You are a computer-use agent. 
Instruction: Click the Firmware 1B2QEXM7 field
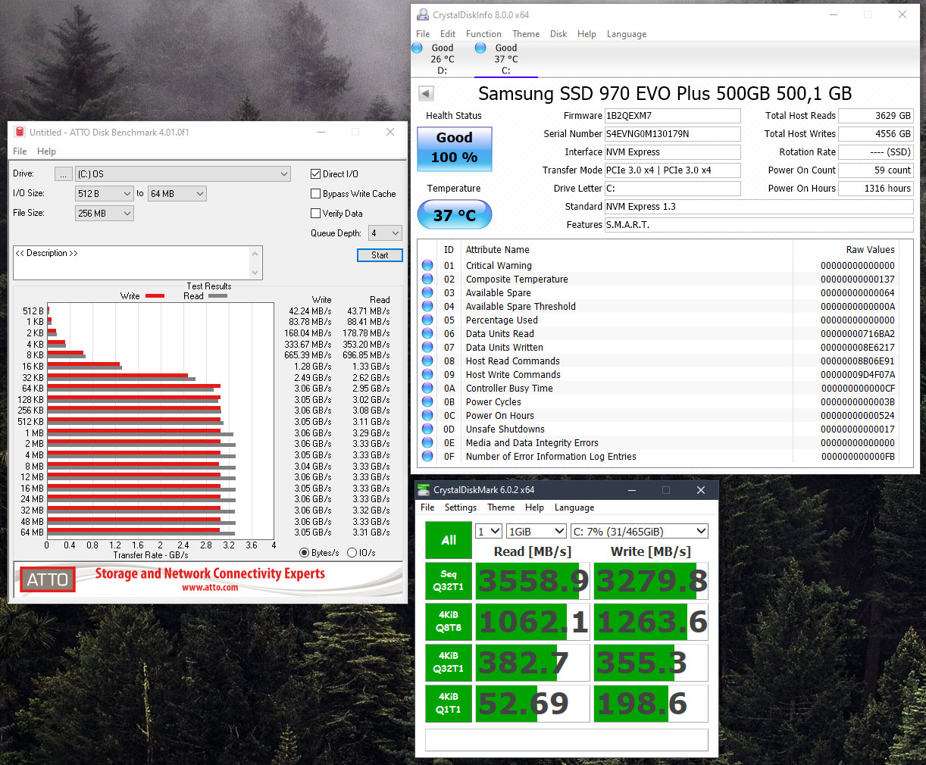[x=672, y=116]
